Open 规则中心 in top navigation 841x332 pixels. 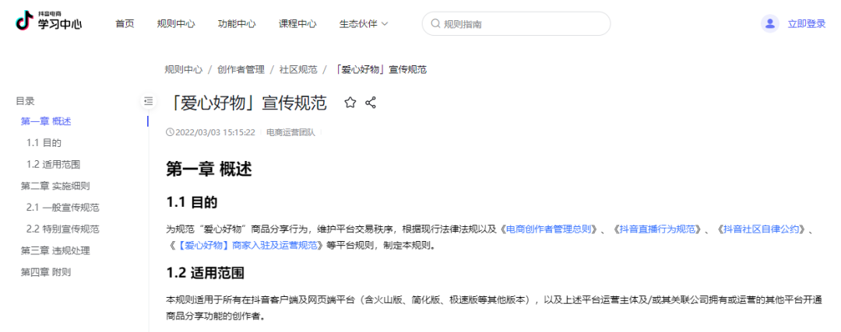click(176, 23)
